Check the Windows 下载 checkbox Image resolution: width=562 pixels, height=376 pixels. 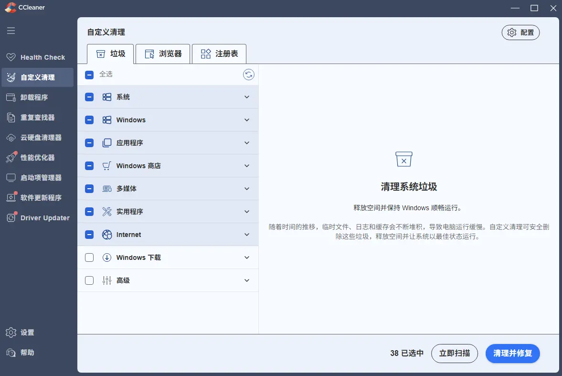coord(89,258)
